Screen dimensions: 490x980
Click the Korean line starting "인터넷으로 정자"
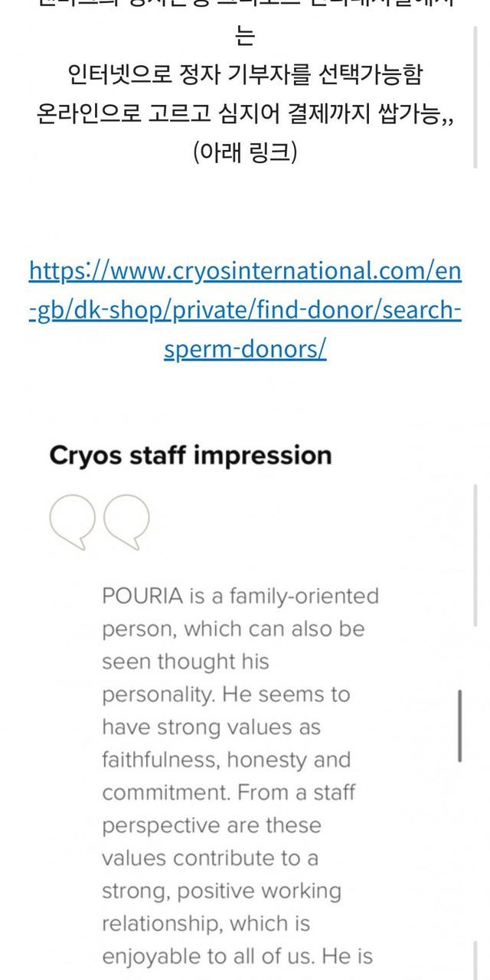245,75
